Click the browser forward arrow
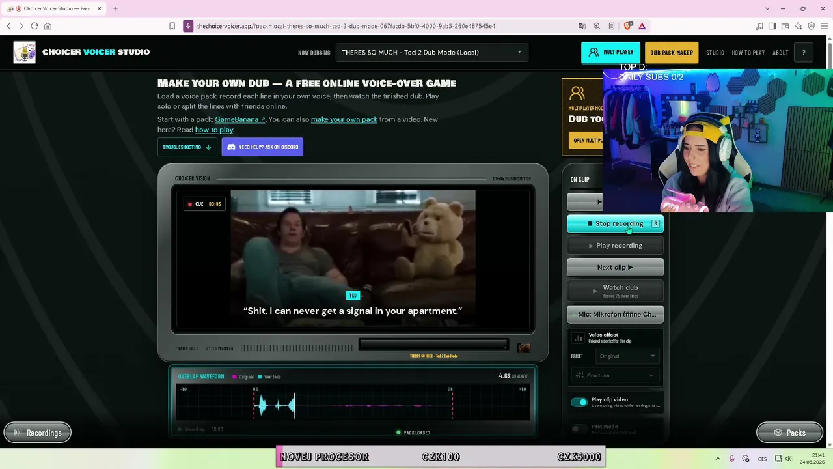The height and width of the screenshot is (469, 833). point(21,26)
